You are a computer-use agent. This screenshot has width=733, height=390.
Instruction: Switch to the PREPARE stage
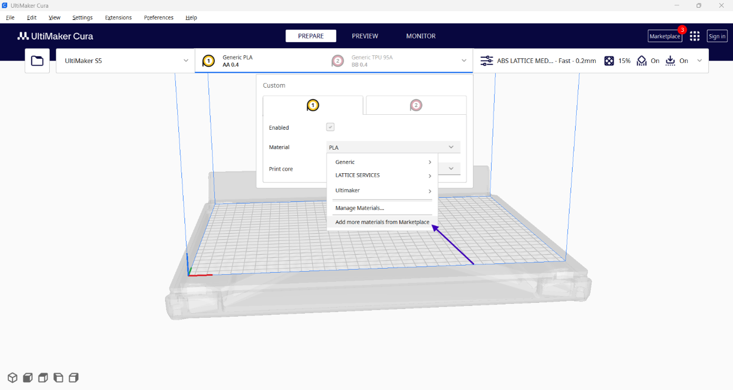pyautogui.click(x=311, y=36)
